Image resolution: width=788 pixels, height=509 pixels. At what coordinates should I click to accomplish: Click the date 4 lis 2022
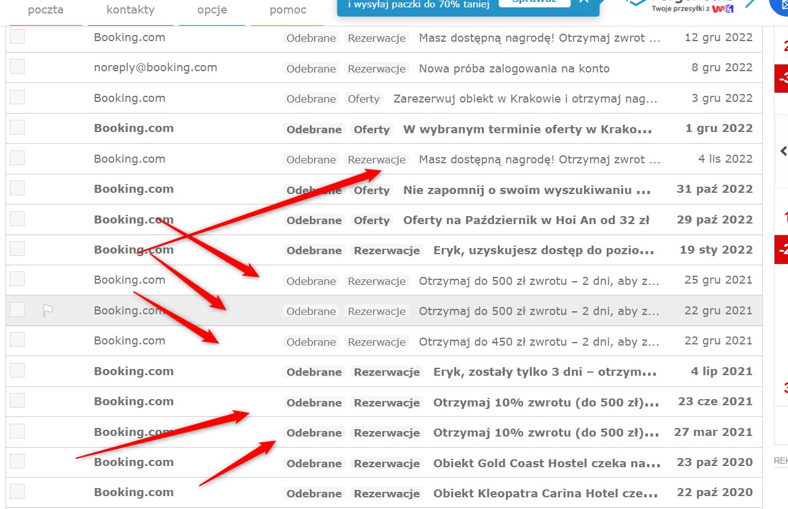pyautogui.click(x=725, y=159)
